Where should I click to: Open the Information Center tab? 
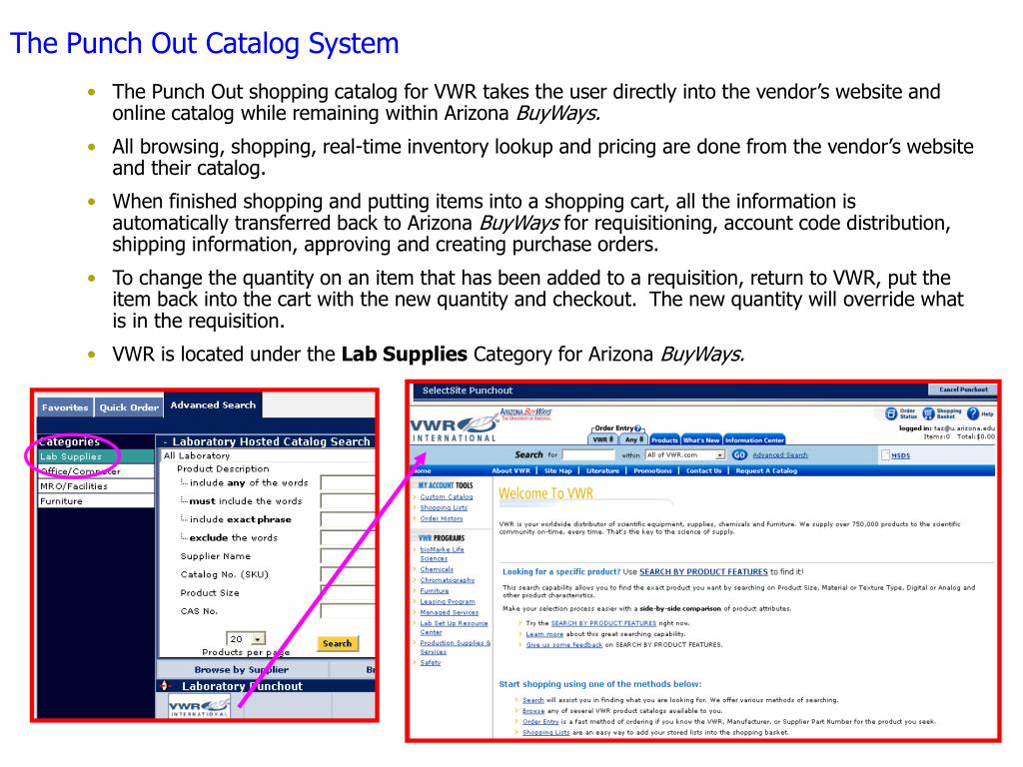pyautogui.click(x=754, y=440)
